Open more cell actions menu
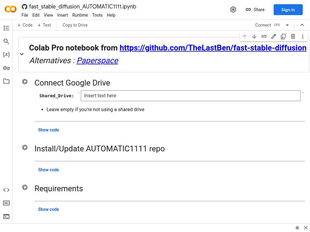 (x=303, y=37)
